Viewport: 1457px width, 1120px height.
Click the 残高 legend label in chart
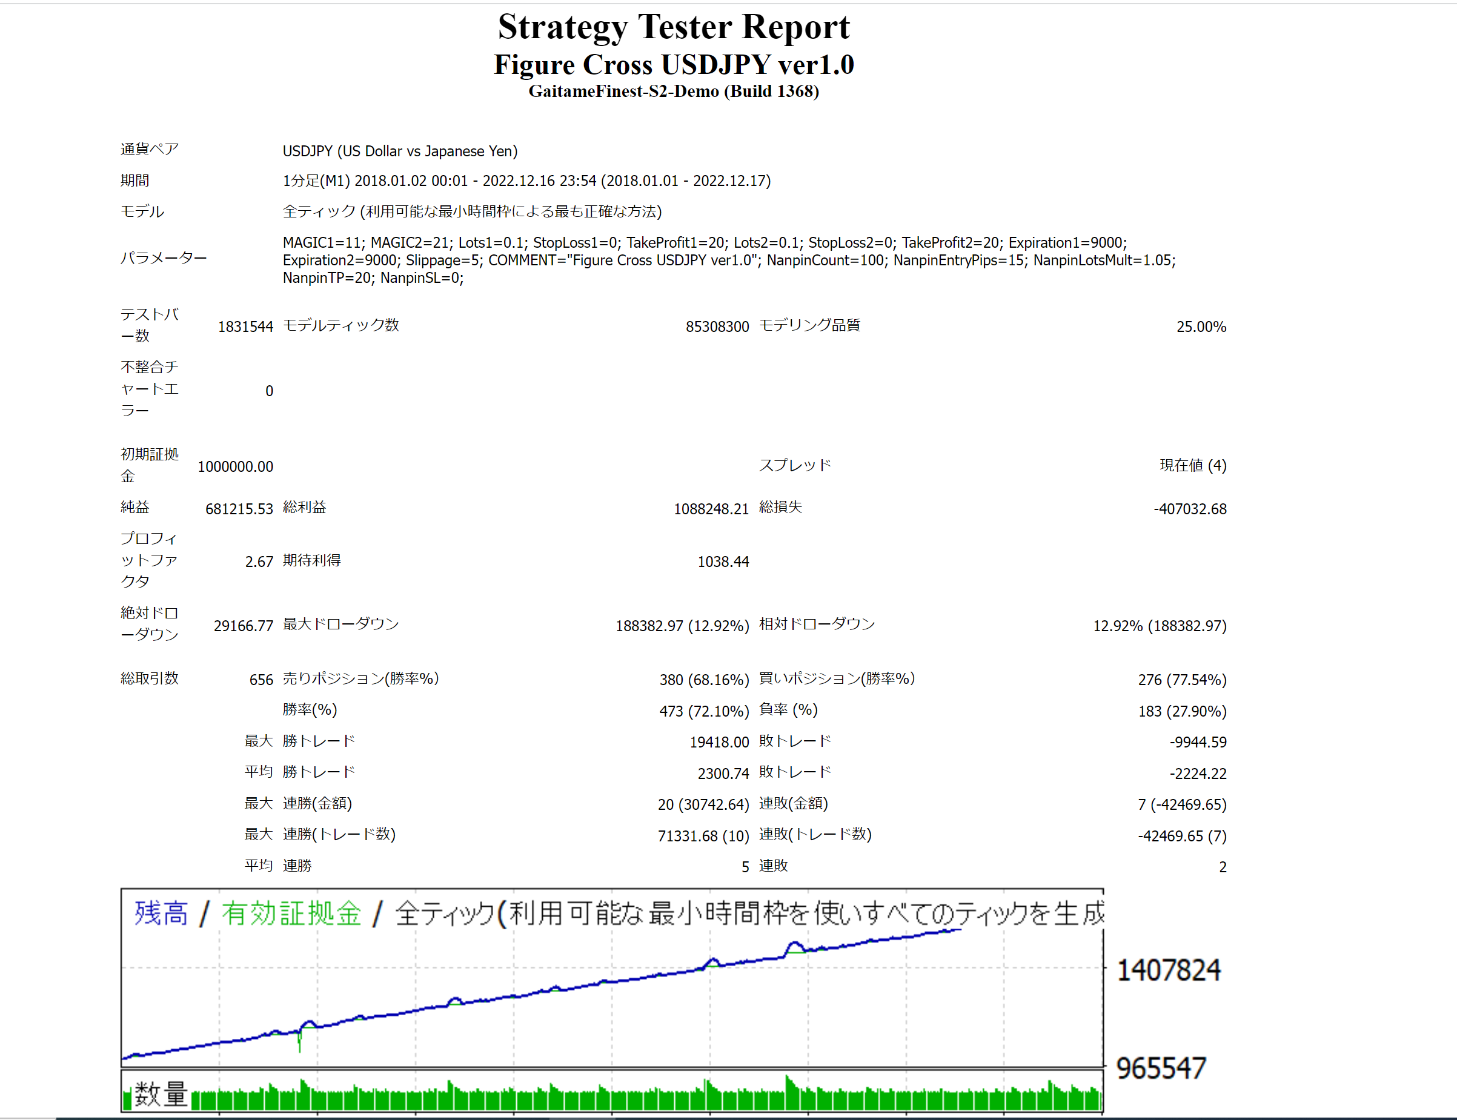(x=161, y=913)
